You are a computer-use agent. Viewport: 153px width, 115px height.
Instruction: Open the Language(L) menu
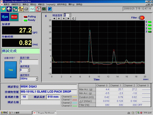[51, 4]
